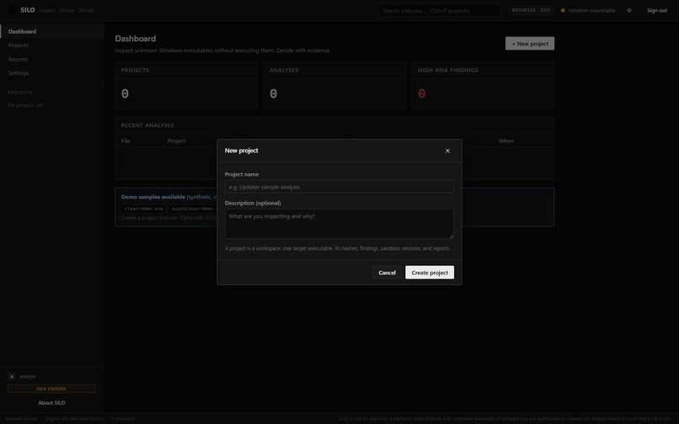Image resolution: width=679 pixels, height=424 pixels.
Task: Click the Demo samples available heading
Action: pyautogui.click(x=152, y=197)
